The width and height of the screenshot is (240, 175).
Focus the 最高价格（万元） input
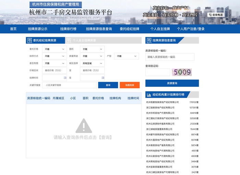[92, 70]
